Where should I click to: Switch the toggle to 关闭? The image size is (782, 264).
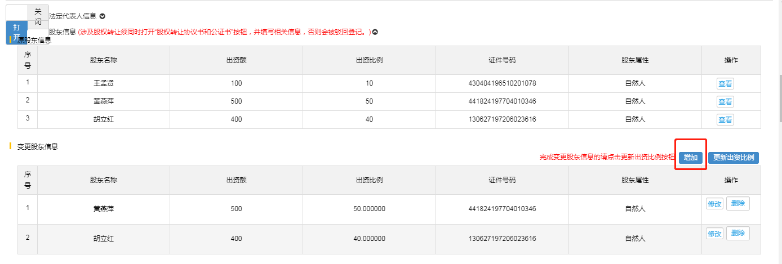tap(38, 16)
